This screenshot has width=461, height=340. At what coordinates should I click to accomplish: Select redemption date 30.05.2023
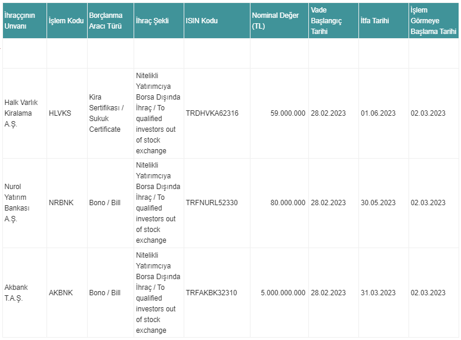(x=378, y=203)
